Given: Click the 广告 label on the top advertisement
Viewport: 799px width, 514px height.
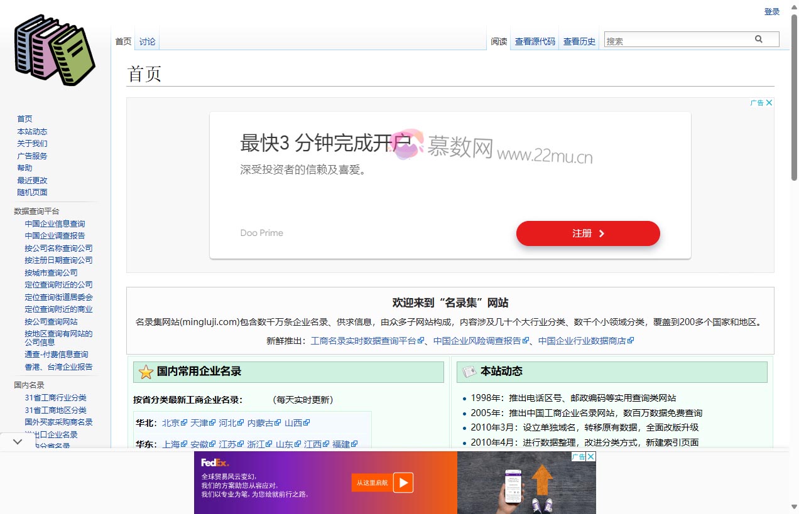Looking at the screenshot, I should click(x=758, y=102).
